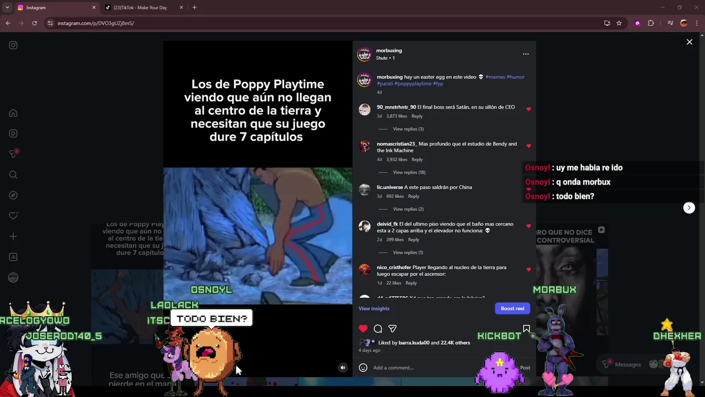Open sidebar direct messages icon with badge
This screenshot has width=705, height=397.
(x=13, y=154)
